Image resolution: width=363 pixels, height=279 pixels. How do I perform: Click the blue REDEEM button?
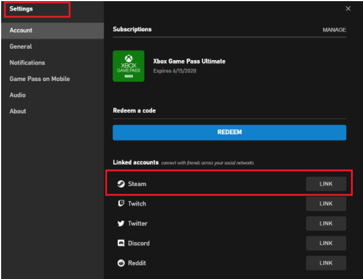tap(229, 133)
